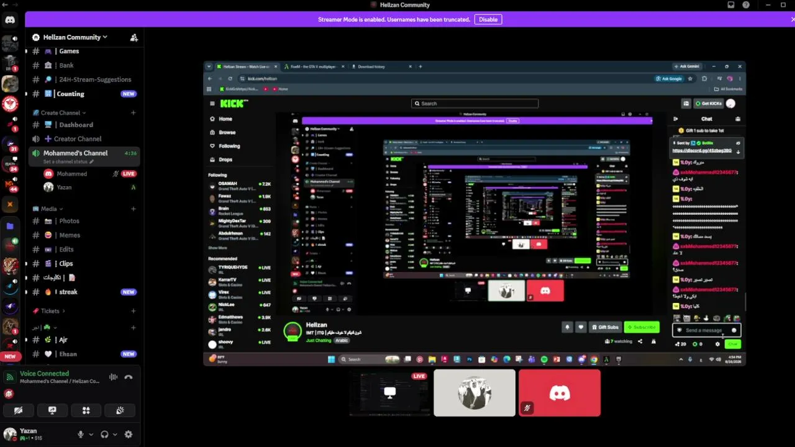Click the Get KICKs button in the stream

pos(709,104)
